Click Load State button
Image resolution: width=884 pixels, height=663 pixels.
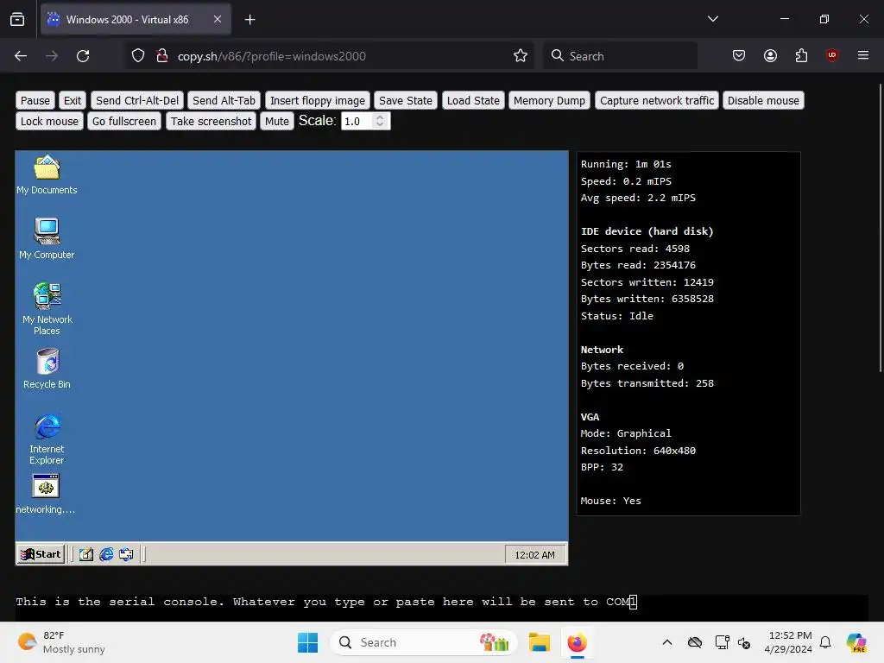(473, 100)
